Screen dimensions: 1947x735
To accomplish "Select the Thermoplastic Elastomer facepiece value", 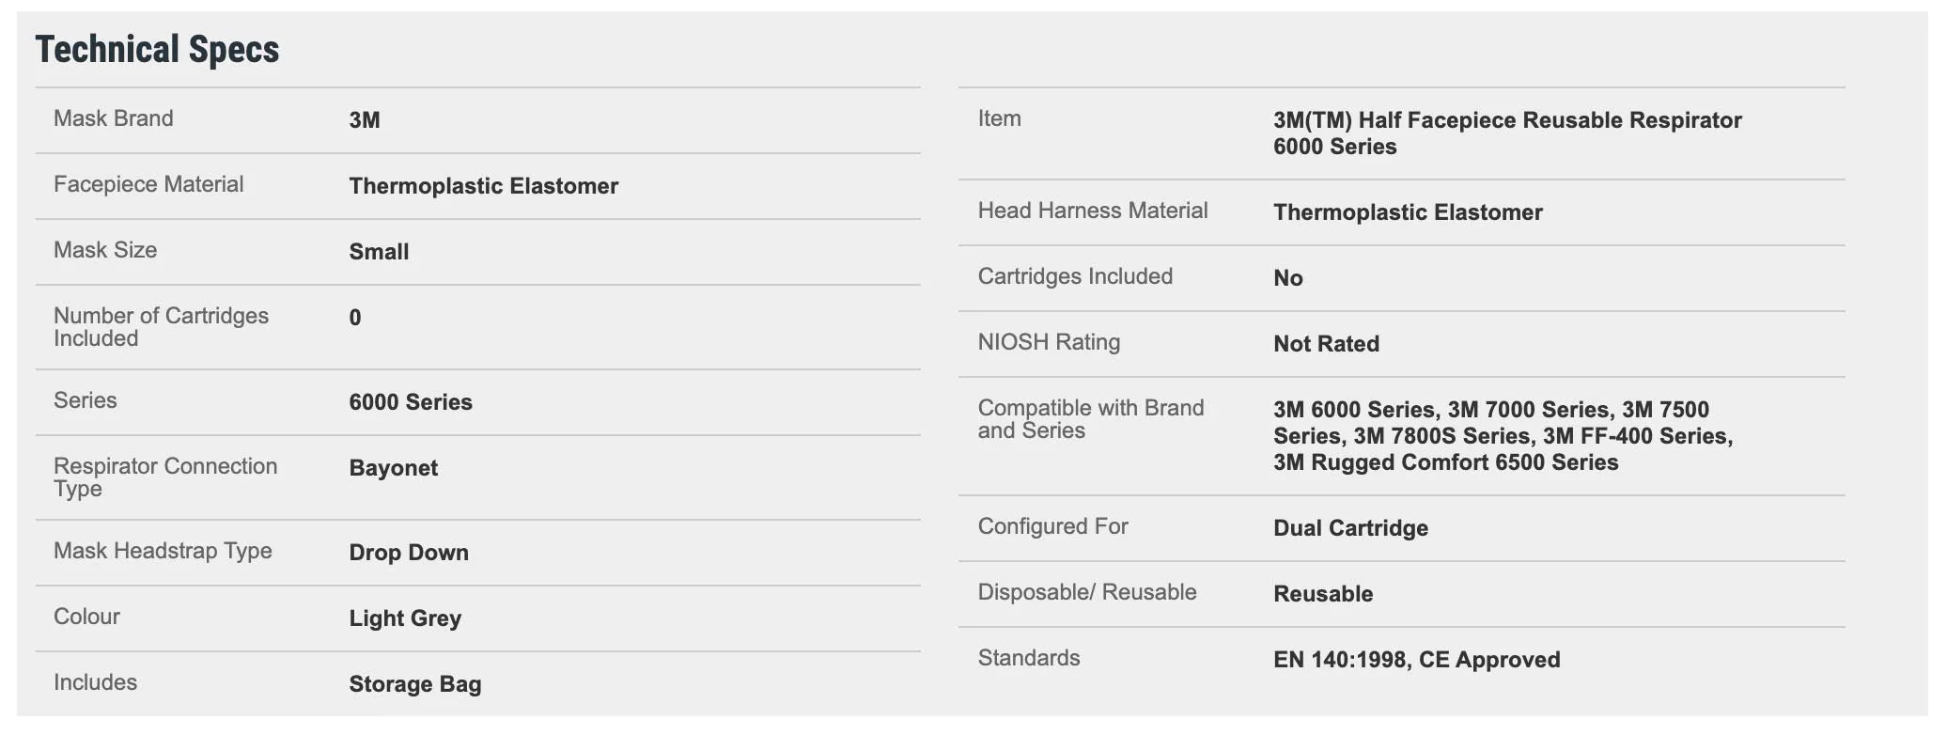I will pyautogui.click(x=484, y=186).
